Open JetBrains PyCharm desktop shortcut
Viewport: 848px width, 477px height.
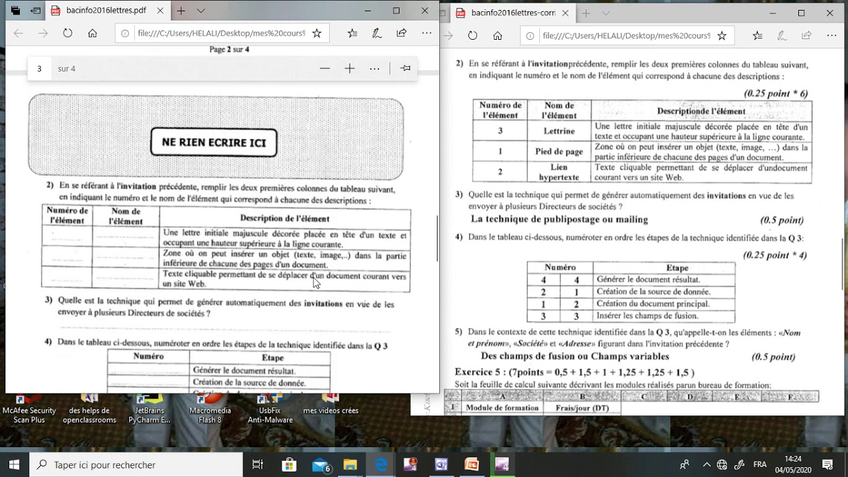coord(149,410)
